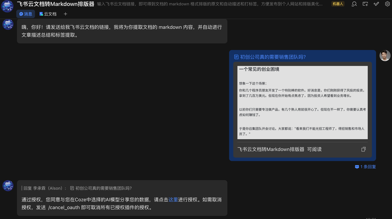Viewport: 392px width, 219px height.
Task: Open the in-chat search magnifier icon
Action: 354,4
